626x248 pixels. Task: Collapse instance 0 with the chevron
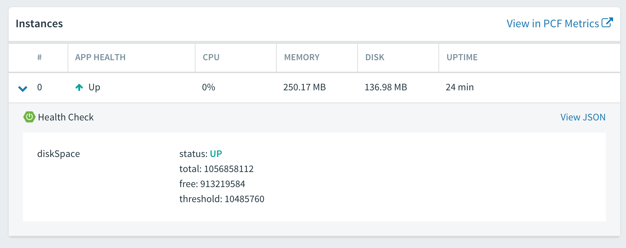click(x=23, y=88)
